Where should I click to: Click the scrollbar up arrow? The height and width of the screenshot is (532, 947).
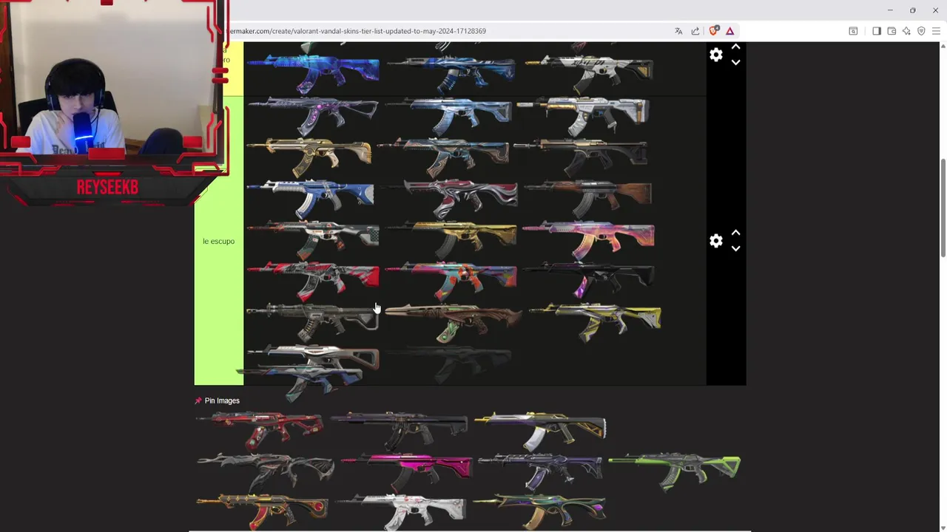[943, 46]
